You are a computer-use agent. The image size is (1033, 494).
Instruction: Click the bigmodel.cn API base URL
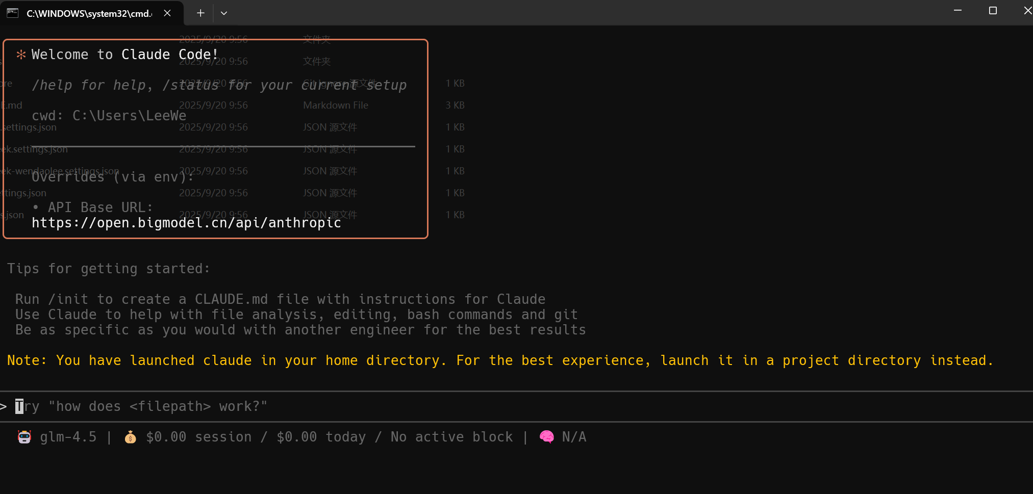(x=186, y=223)
